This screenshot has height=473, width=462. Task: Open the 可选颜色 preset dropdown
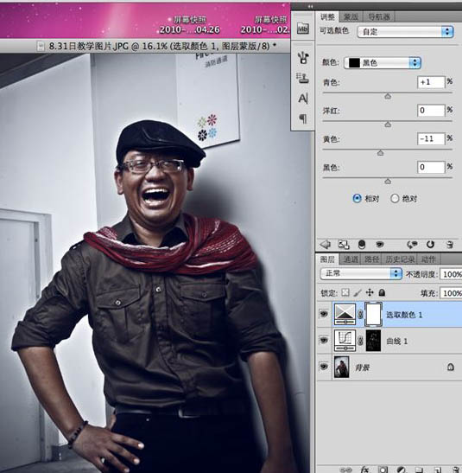(x=405, y=32)
